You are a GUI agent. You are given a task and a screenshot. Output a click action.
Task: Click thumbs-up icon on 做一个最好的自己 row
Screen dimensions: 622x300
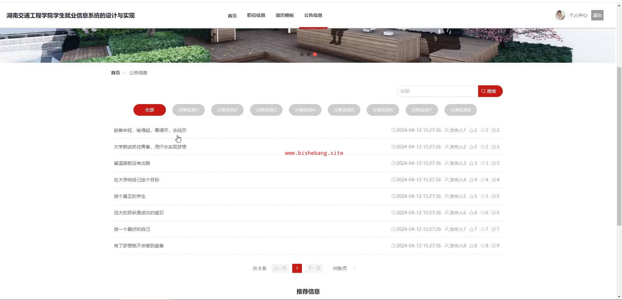point(471,229)
